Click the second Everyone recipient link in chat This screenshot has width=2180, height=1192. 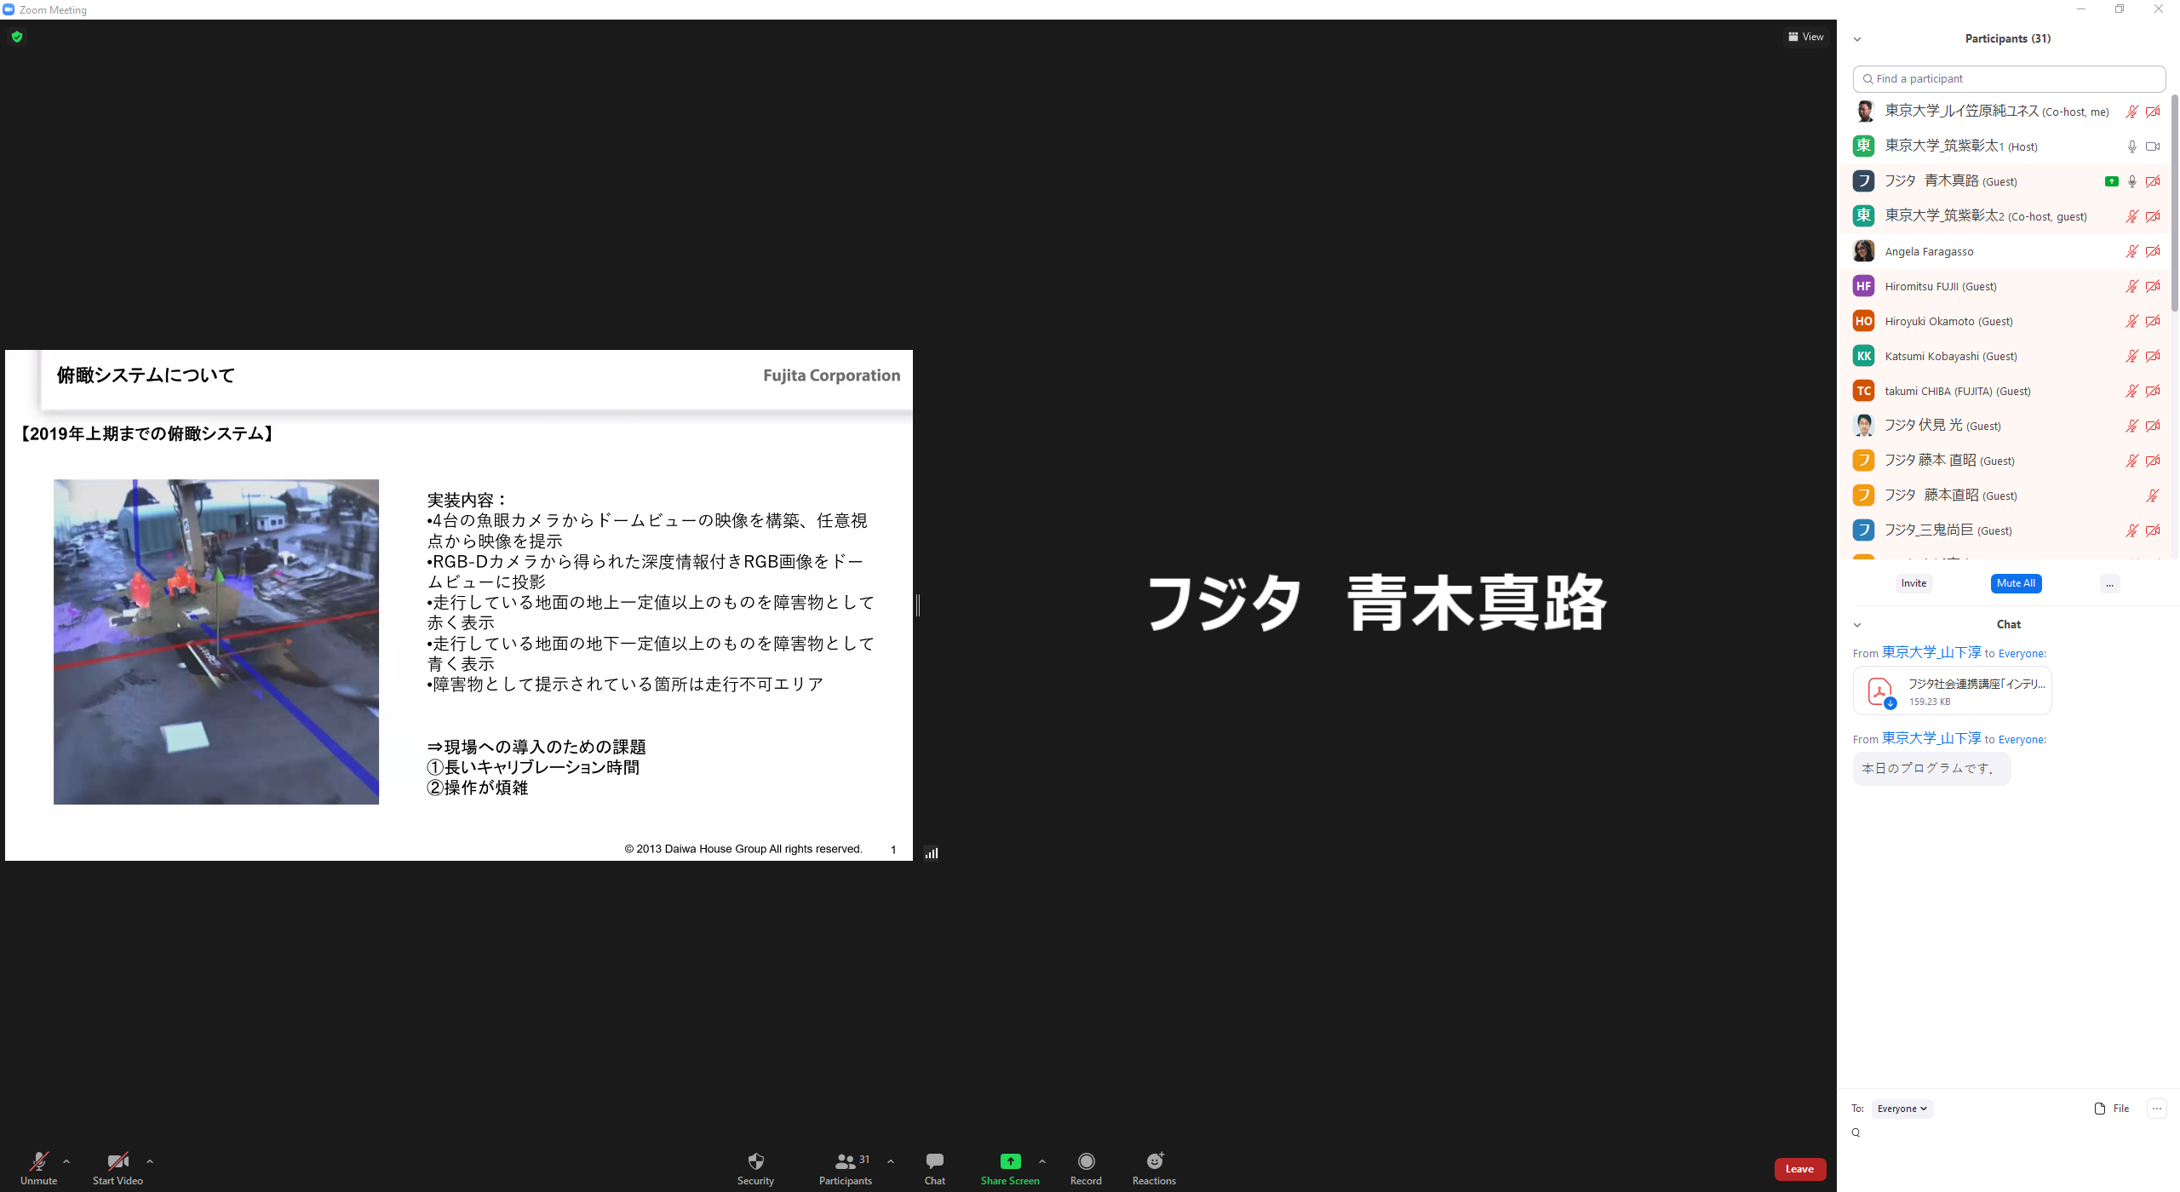(x=2021, y=740)
